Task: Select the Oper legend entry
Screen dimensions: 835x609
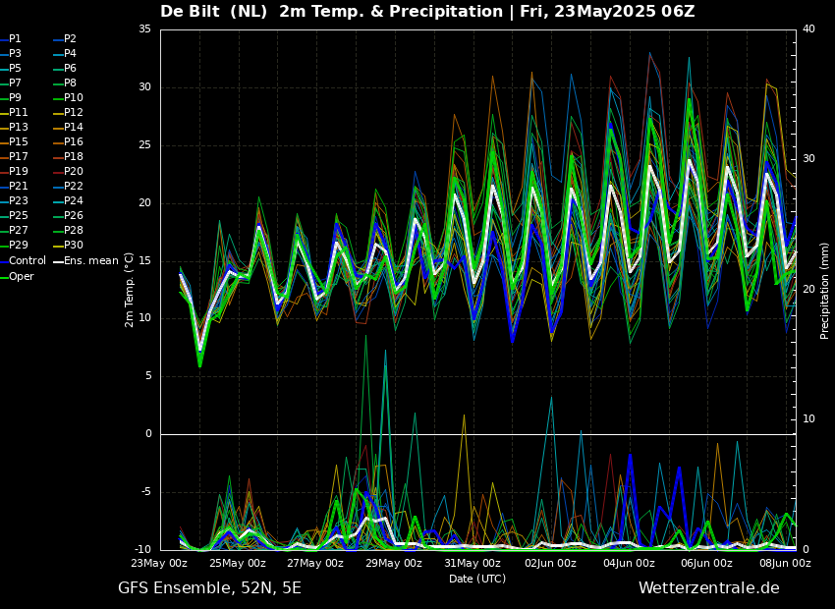Action: coord(21,277)
